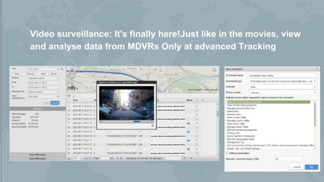Confirm new command with OK button
Image resolution: width=324 pixels, height=182 pixels.
point(312,167)
